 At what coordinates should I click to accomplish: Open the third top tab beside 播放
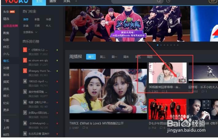coord(67,2)
